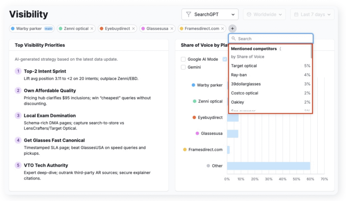Screen dimensions: 346x201
Task: Focus the competitor Search input field
Action: tap(271, 38)
